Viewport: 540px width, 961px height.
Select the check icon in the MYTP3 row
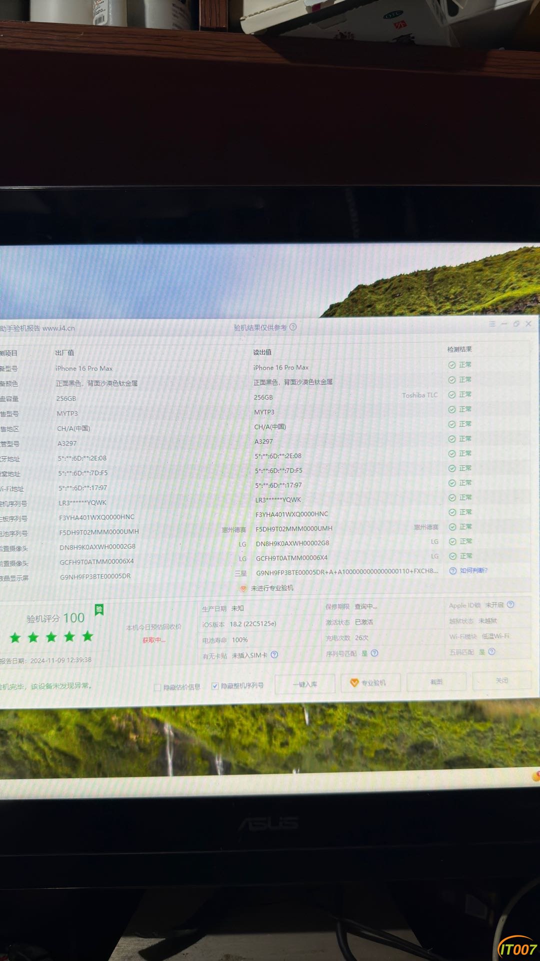click(451, 409)
